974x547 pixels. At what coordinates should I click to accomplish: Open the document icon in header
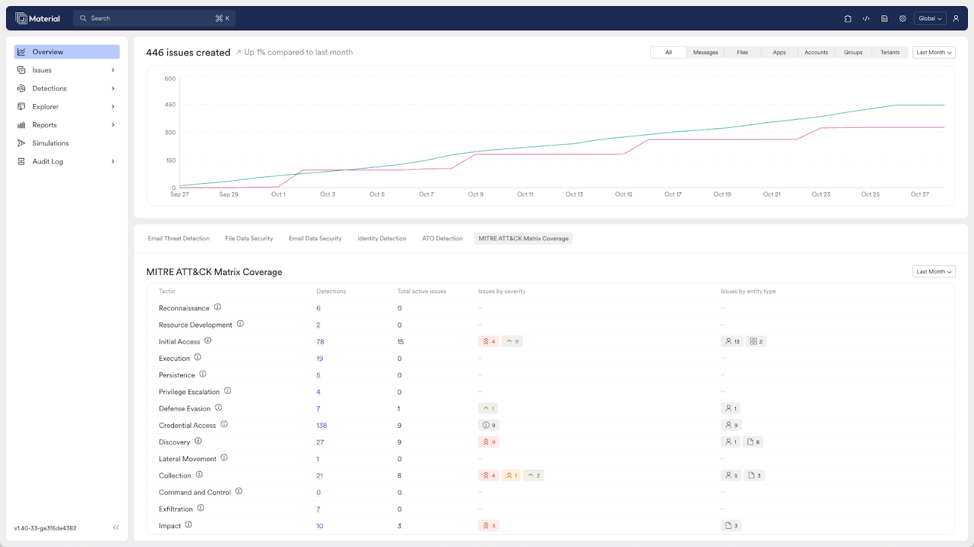(x=884, y=19)
